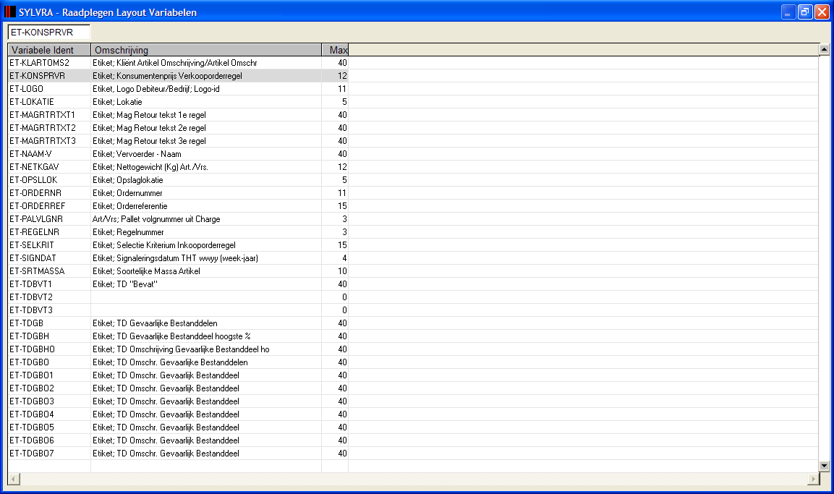
Task: Select the ET-LOGO variable
Action: click(x=26, y=89)
